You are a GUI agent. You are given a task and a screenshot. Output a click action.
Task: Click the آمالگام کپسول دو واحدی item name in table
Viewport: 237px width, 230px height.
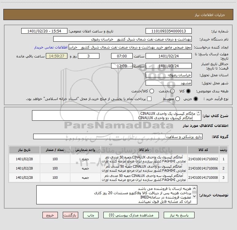pyautogui.click(x=144, y=169)
